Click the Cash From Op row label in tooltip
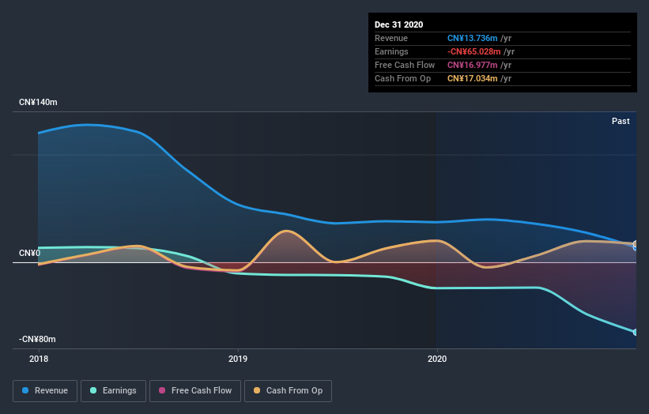The height and width of the screenshot is (414, 649). tap(402, 78)
